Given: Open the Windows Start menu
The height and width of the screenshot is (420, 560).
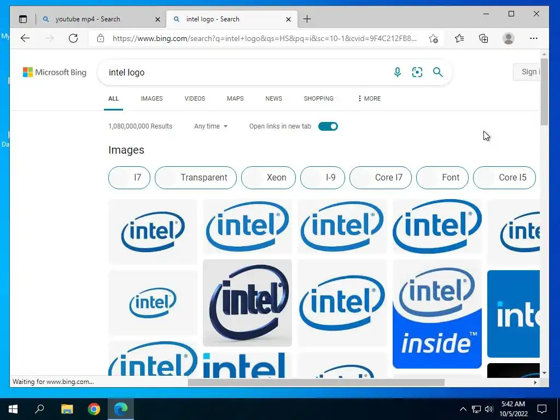Looking at the screenshot, I should point(13,409).
